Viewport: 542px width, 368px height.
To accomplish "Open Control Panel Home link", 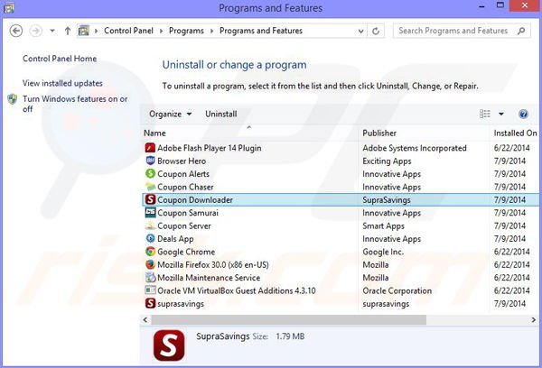I will pyautogui.click(x=60, y=59).
